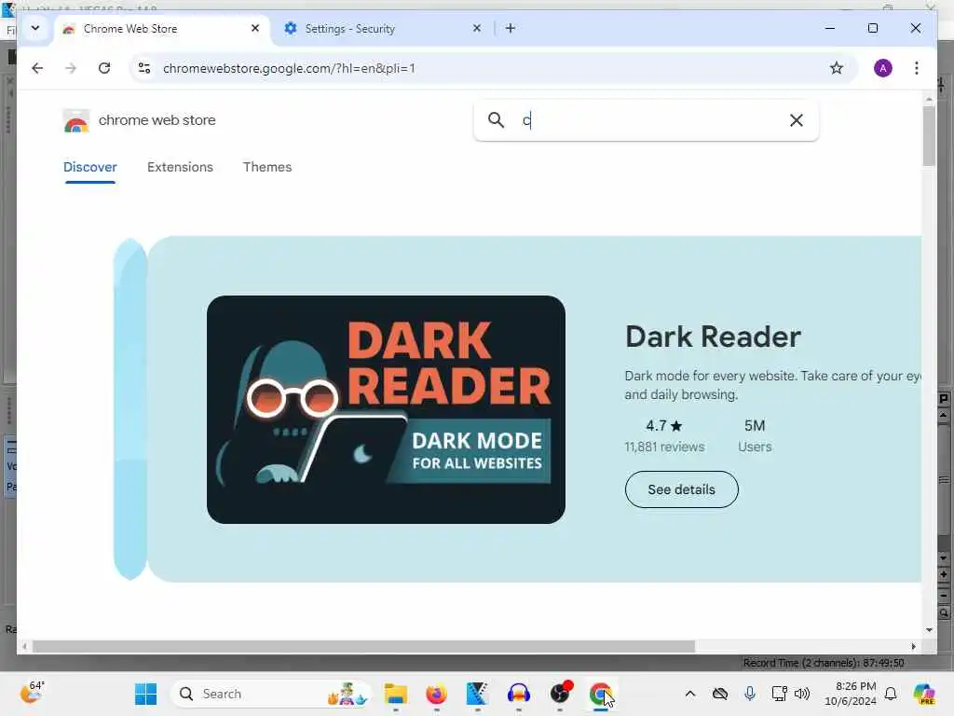Open Chrome three-dot menu

click(x=917, y=68)
